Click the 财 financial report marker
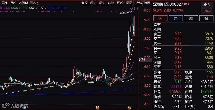 tap(25, 108)
